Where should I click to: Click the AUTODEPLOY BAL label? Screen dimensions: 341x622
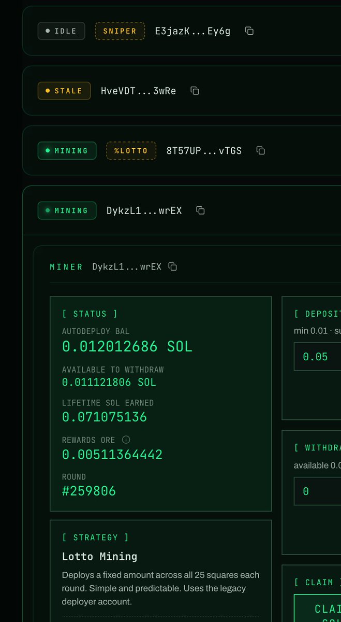(x=96, y=331)
